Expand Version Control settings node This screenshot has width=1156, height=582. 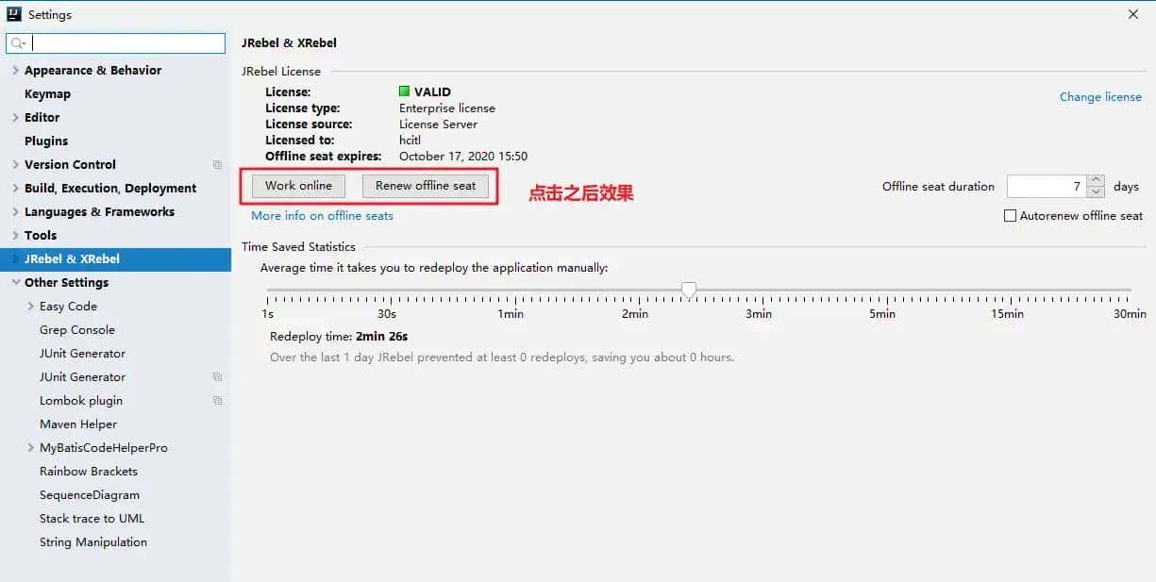pos(15,165)
